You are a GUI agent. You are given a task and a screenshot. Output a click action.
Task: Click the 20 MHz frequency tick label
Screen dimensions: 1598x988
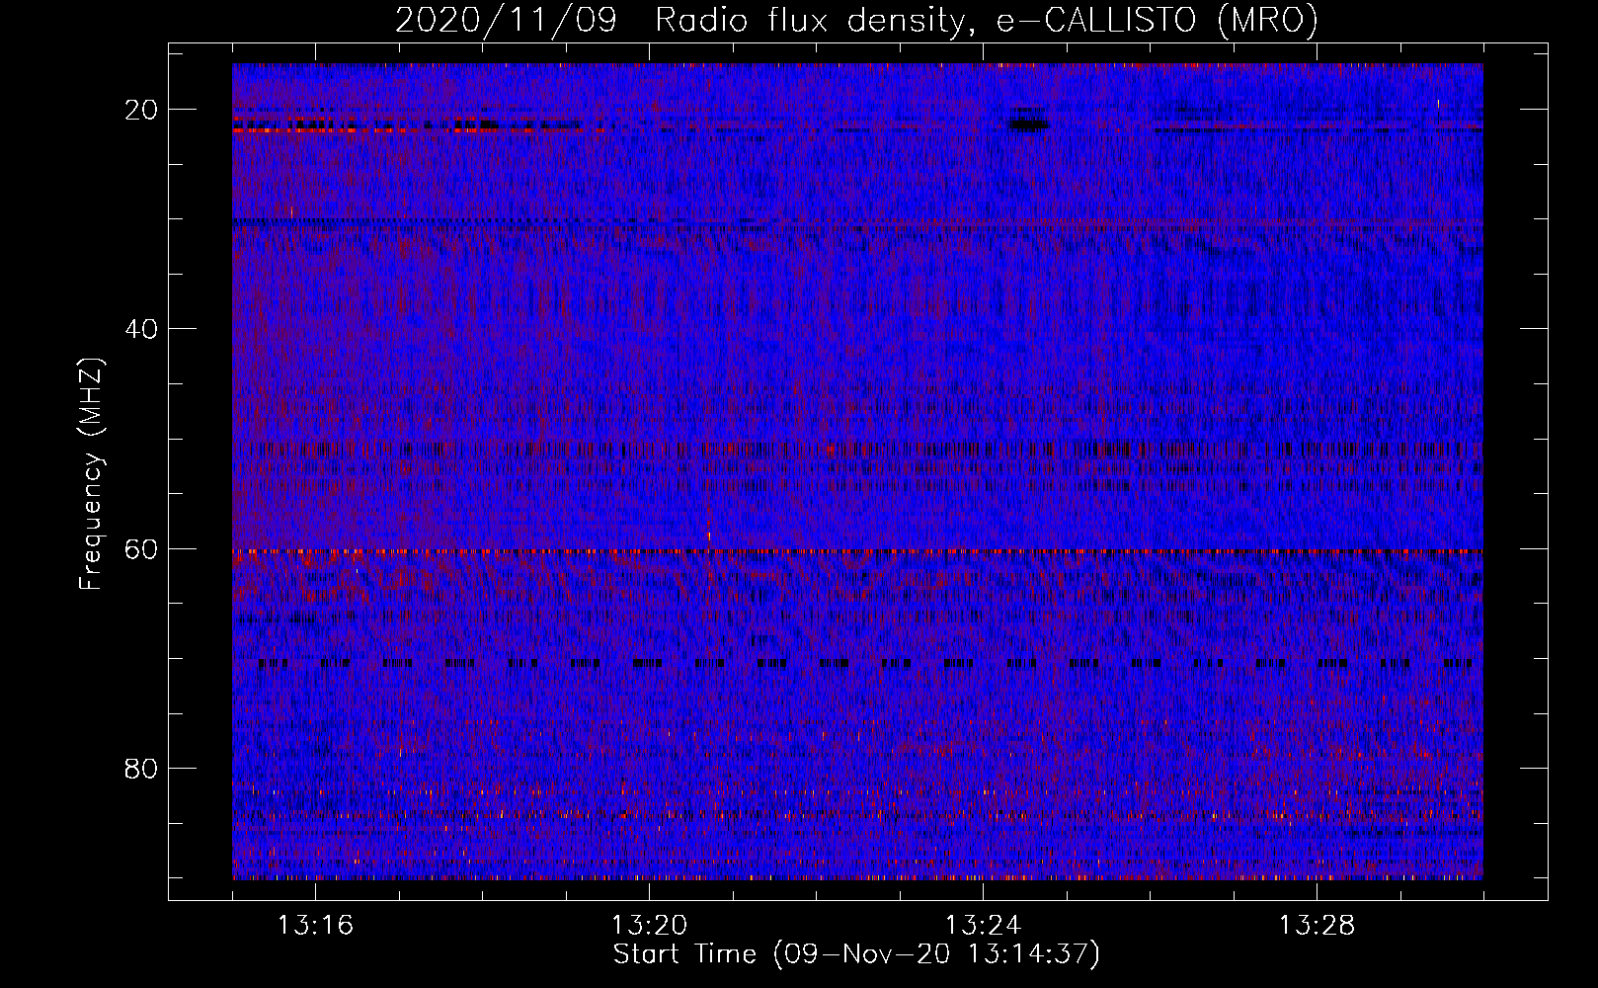[142, 110]
